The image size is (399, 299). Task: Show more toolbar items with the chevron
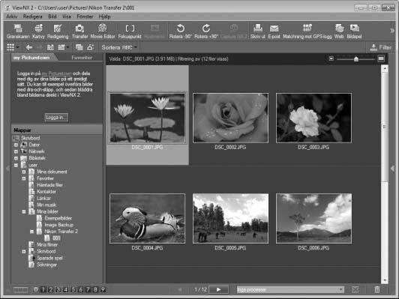coord(392,31)
